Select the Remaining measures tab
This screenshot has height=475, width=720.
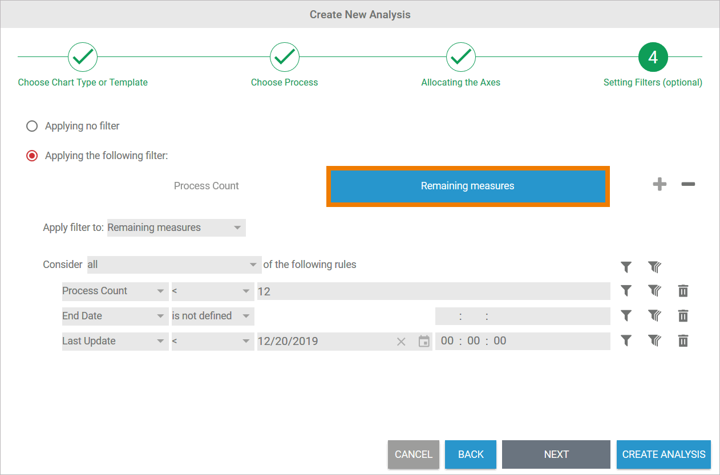(x=467, y=186)
